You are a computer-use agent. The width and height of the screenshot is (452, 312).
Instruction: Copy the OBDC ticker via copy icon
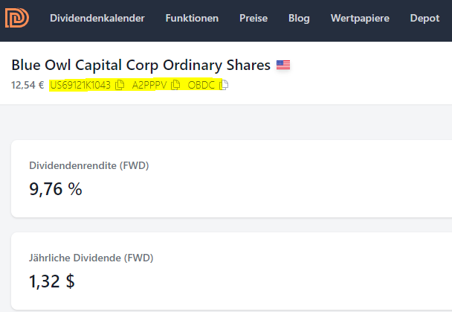[x=224, y=85]
